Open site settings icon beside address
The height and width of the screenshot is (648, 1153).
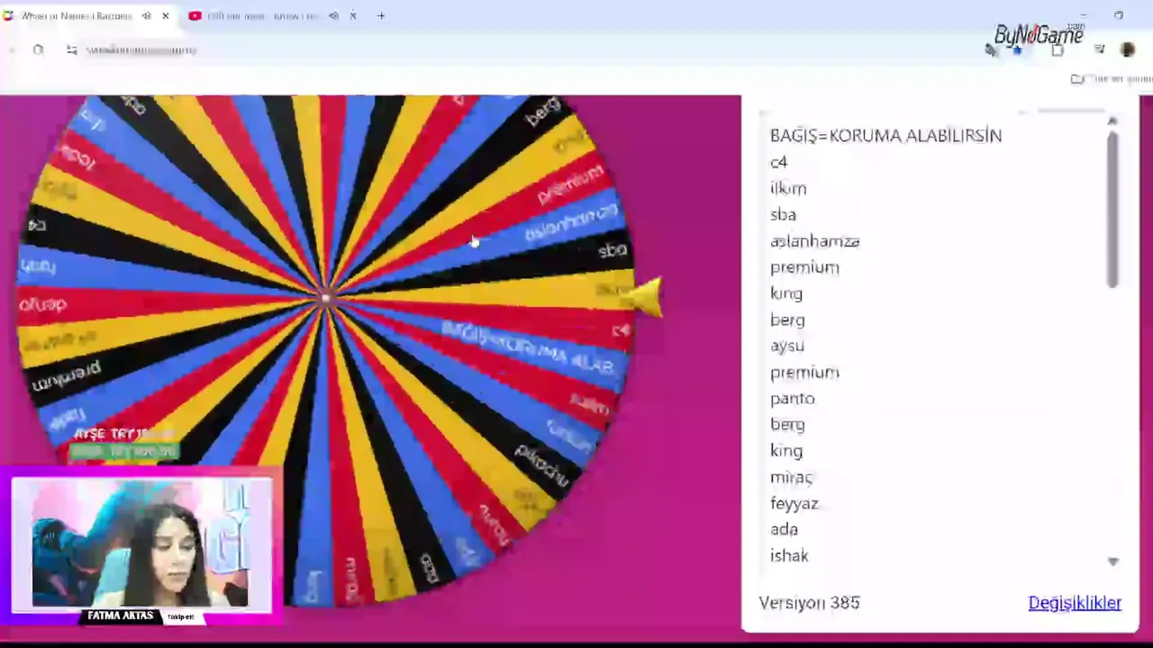click(x=71, y=50)
